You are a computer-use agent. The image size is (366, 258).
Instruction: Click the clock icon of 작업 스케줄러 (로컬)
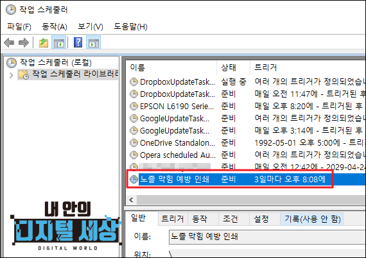[11, 63]
